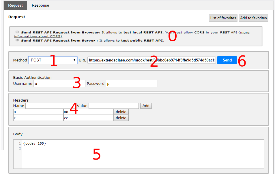The width and height of the screenshot is (275, 174).
Task: Click the empty header Value field
Action: tap(113, 106)
